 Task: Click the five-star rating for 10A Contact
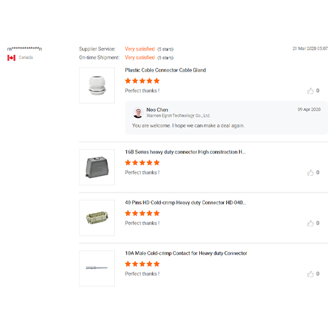(x=142, y=264)
